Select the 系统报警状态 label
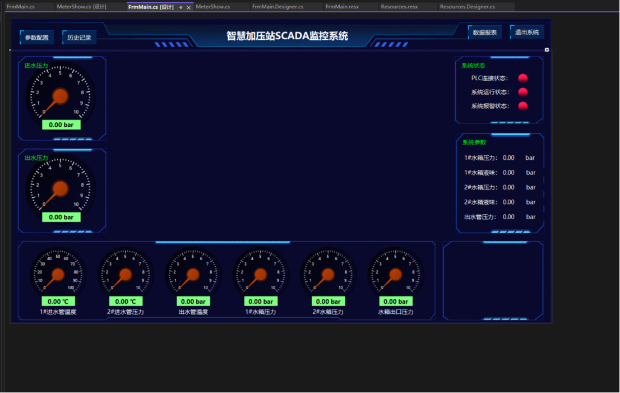Viewport: 620px width, 393px height. click(x=490, y=106)
